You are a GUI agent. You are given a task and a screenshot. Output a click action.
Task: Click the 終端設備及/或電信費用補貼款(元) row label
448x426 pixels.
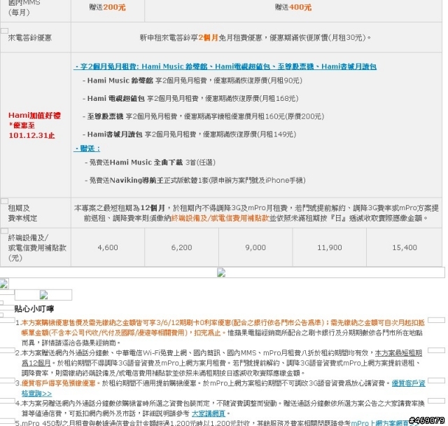[x=37, y=247]
